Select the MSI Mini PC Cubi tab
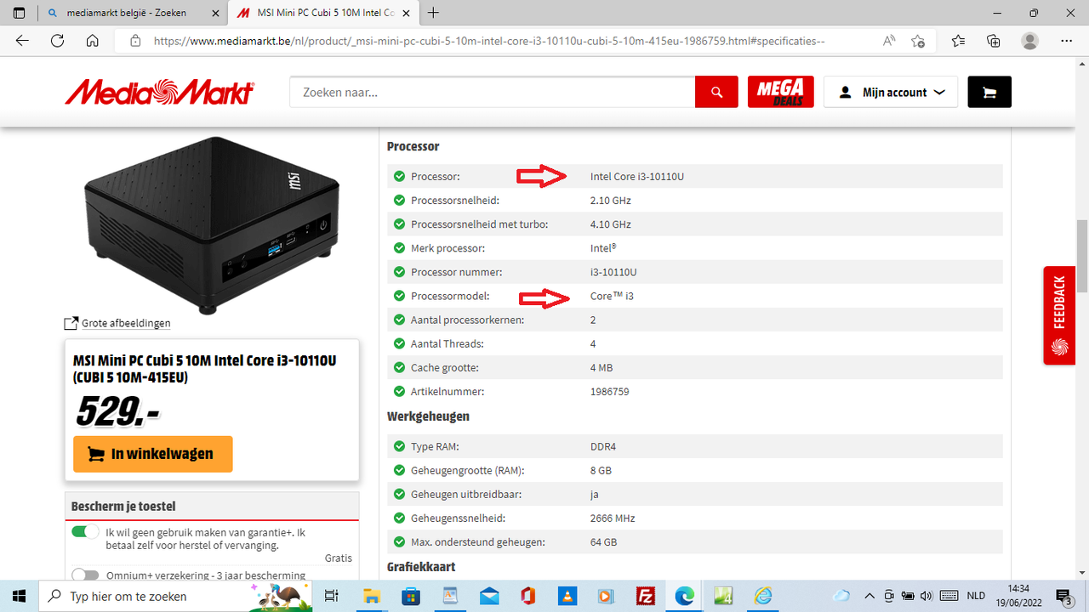This screenshot has height=612, width=1089. coord(322,13)
